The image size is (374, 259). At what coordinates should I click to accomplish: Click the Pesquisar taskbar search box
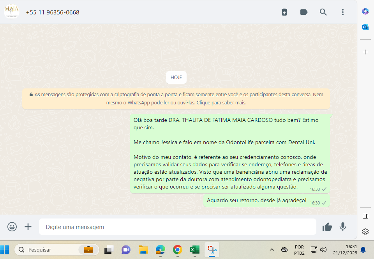pos(56,250)
